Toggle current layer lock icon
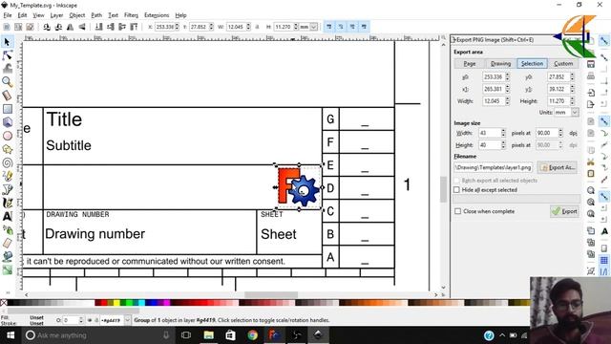 [x=96, y=320]
